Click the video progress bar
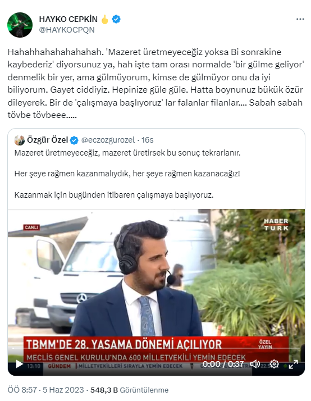Viewport: 311px width, 401px height. tap(156, 348)
